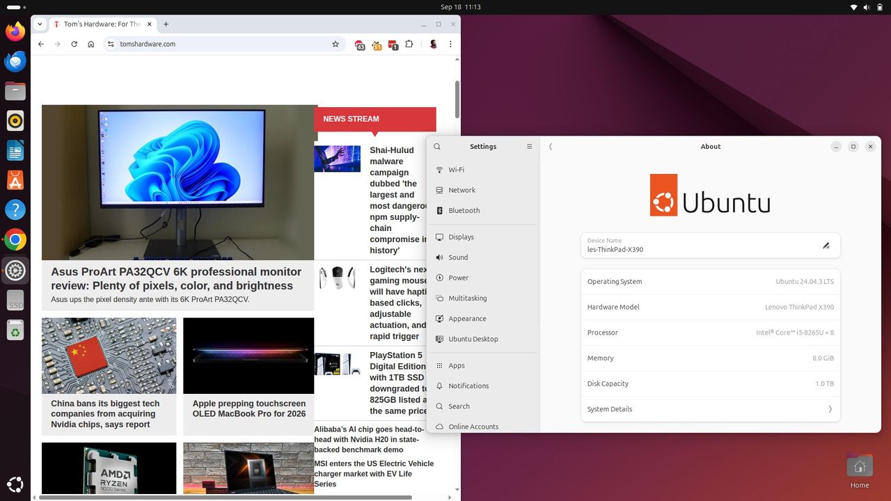Open Firefox from the dock
The image size is (891, 501).
[15, 31]
